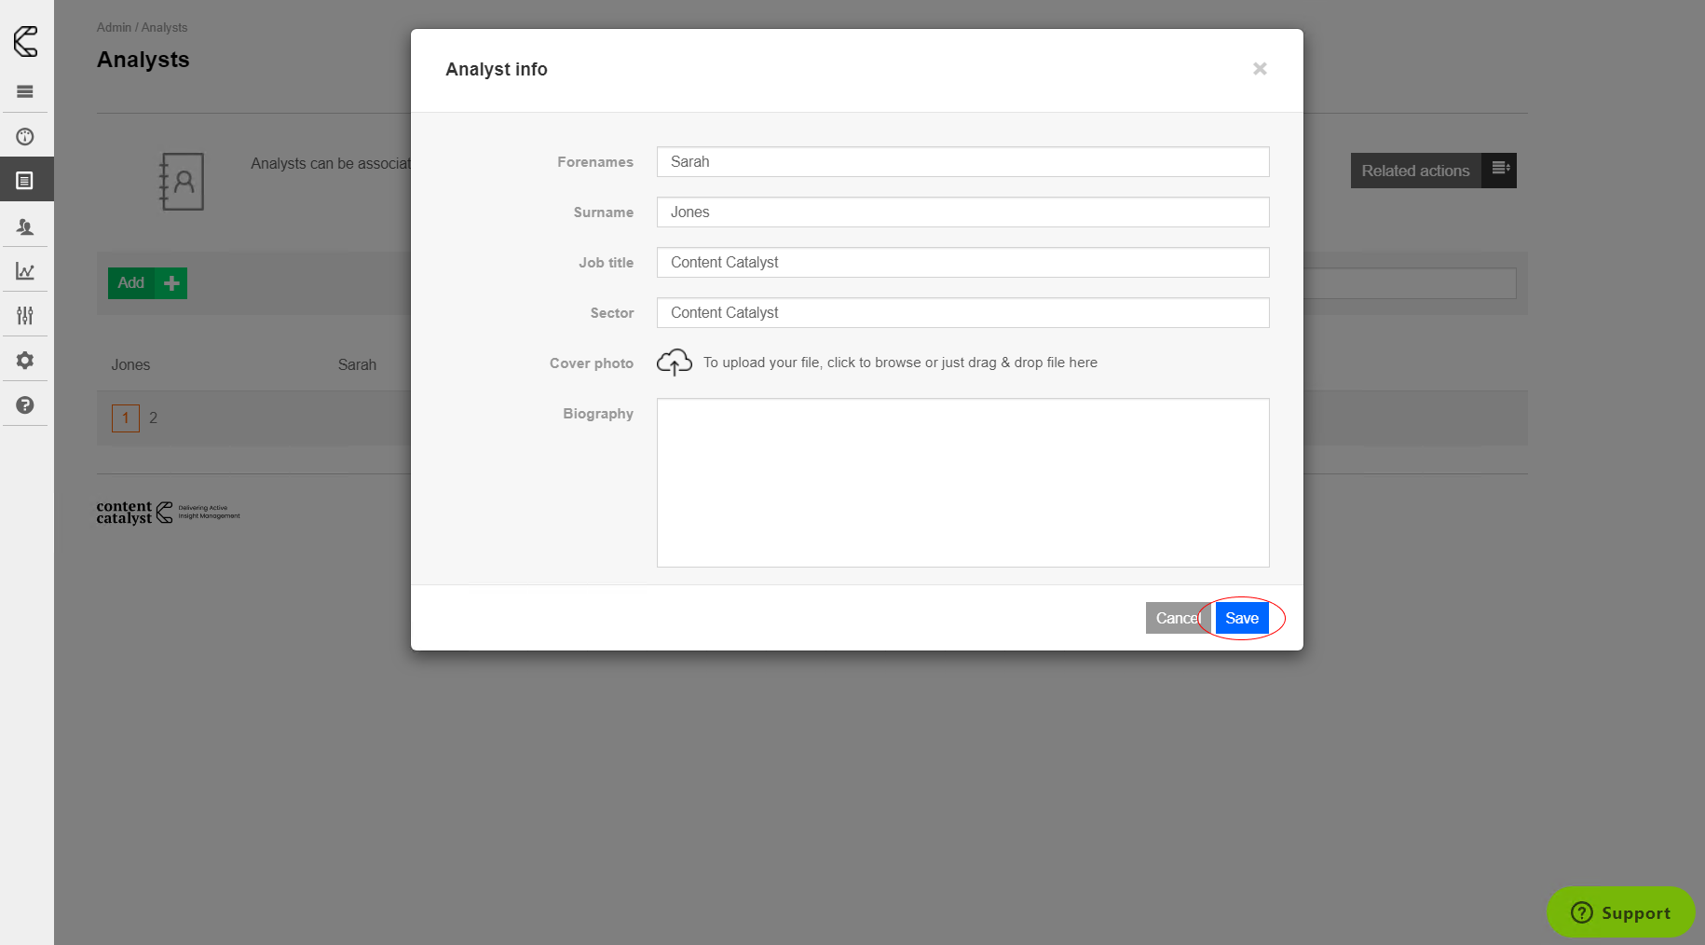This screenshot has width=1705, height=945.
Task: Open the dashboard gauge icon in sidebar
Action: click(25, 137)
